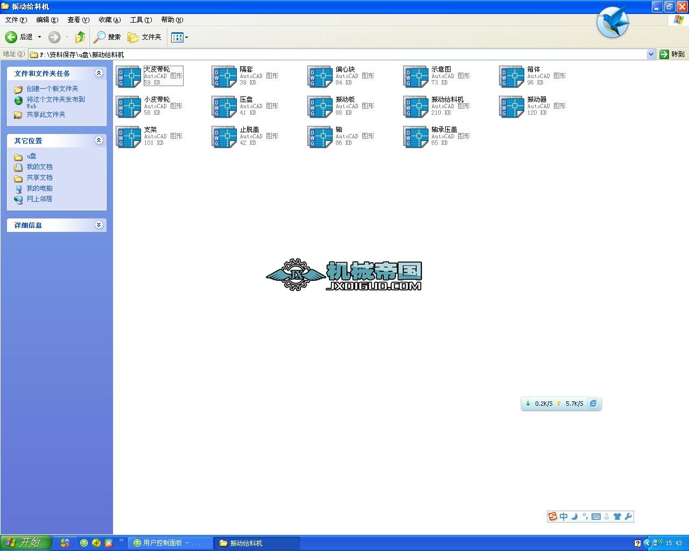Screen dimensions: 689x551
Task: Click the 振动给料机 taskbar button
Action: (257, 543)
